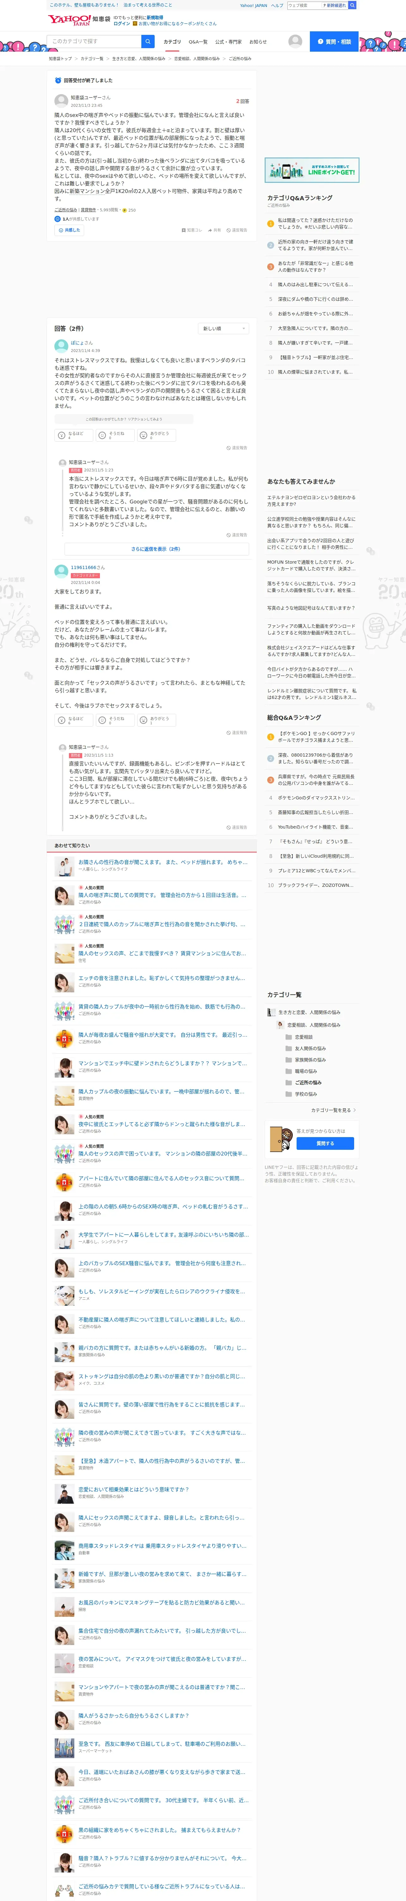Click the ヘルプ link at top

tap(277, 5)
